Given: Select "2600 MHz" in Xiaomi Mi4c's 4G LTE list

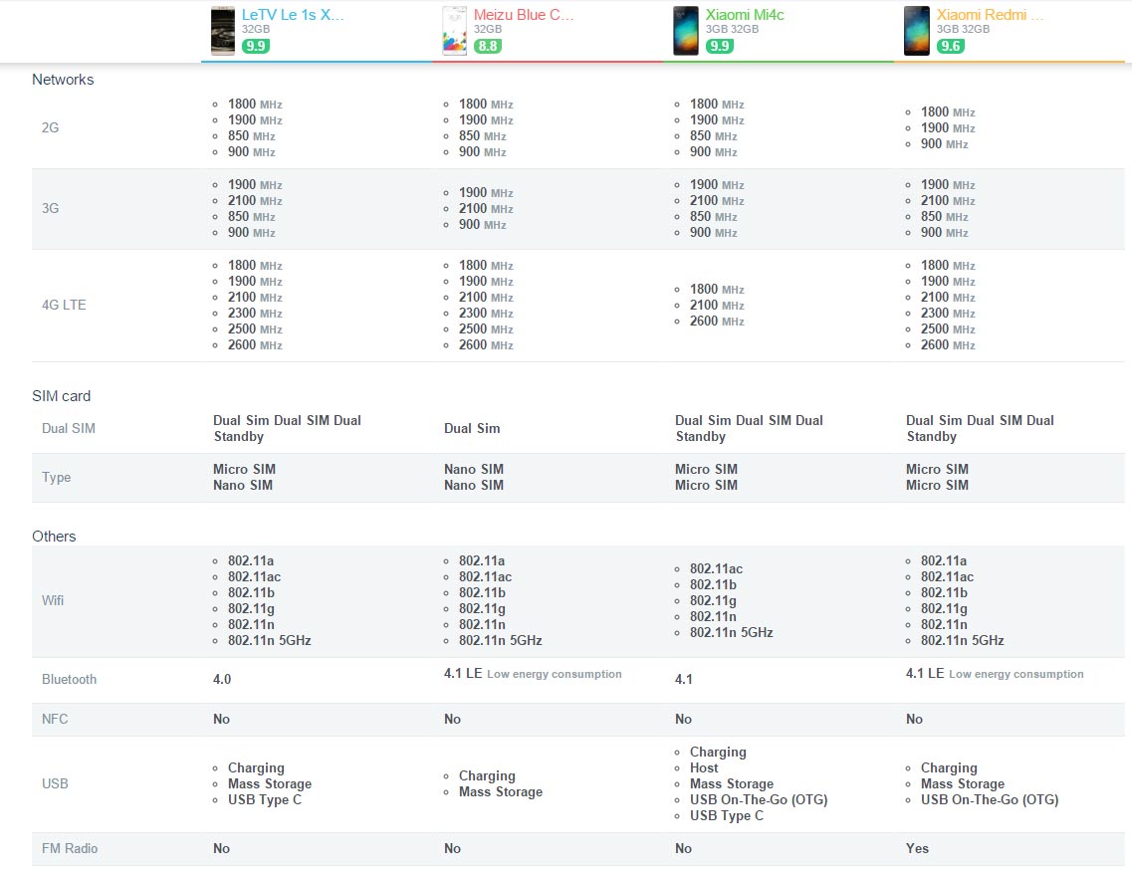Looking at the screenshot, I should (717, 322).
